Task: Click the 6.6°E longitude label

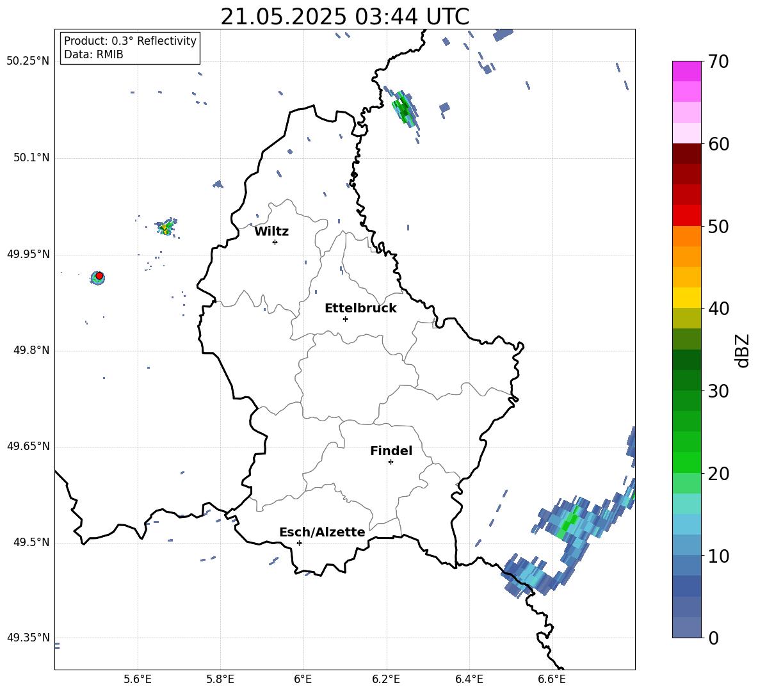Action: (552, 679)
